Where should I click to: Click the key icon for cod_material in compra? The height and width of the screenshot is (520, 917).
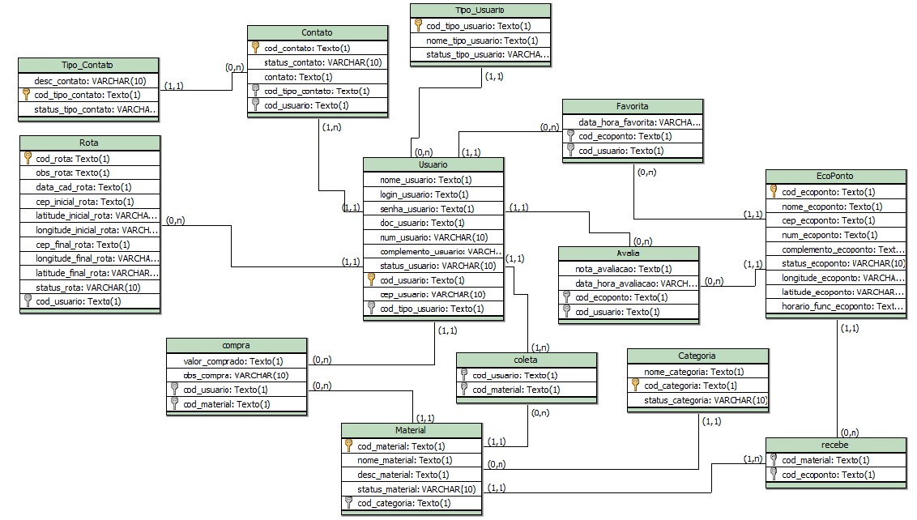click(x=174, y=403)
